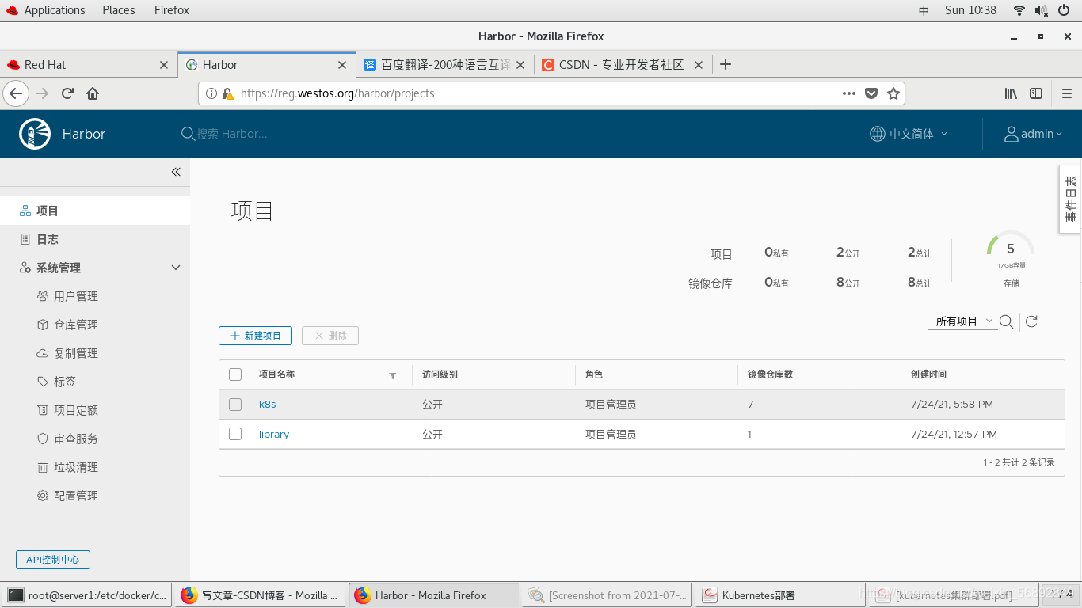This screenshot has width=1082, height=608.
Task: Select the 用户管理 user management icon
Action: tap(44, 295)
